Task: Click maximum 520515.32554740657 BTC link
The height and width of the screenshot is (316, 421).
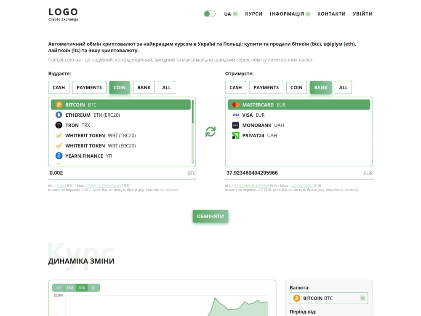Action: [x=106, y=186]
